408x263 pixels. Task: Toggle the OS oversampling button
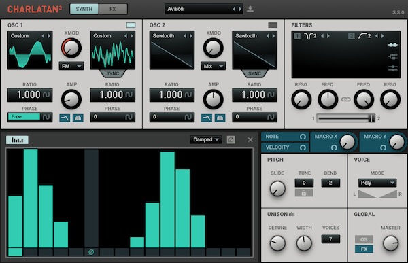coord(364,239)
